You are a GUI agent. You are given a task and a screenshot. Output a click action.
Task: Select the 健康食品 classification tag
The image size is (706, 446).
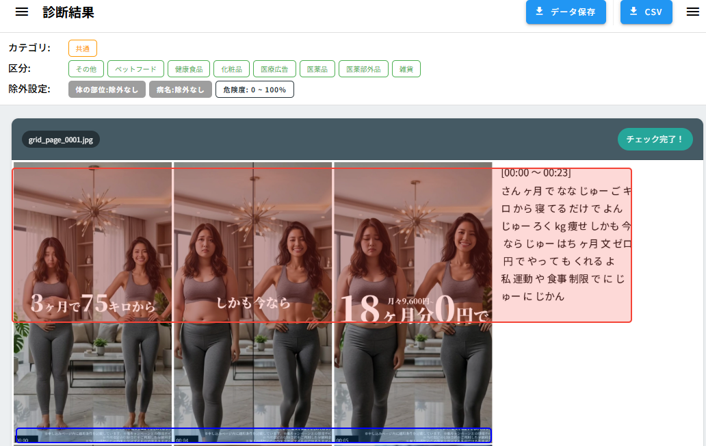click(x=188, y=69)
